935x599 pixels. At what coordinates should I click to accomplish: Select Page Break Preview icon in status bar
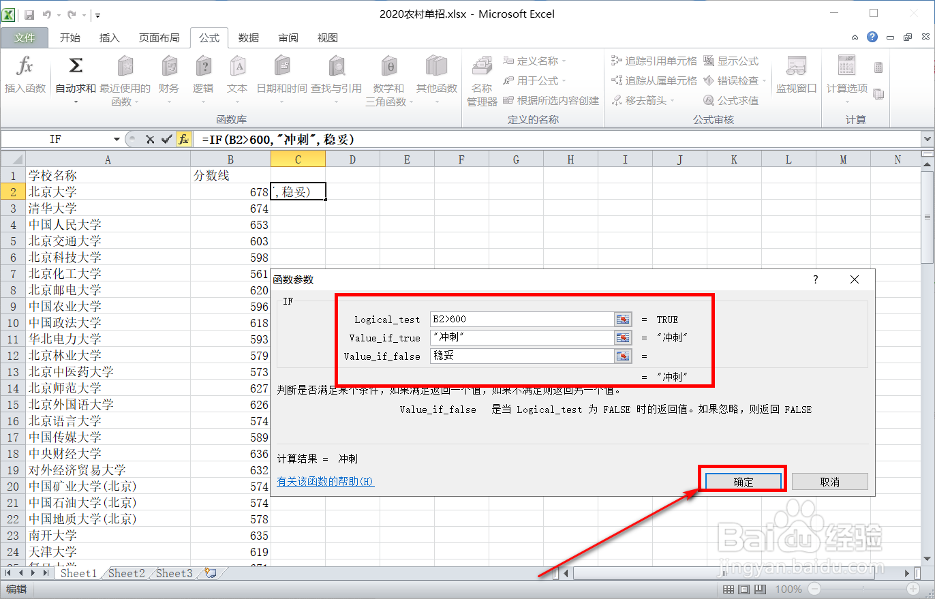[x=760, y=589]
